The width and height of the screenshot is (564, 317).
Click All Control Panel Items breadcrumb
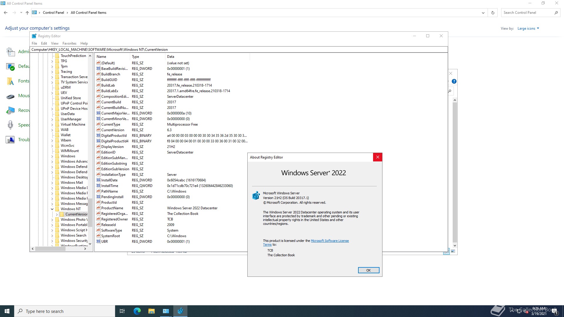click(x=88, y=13)
